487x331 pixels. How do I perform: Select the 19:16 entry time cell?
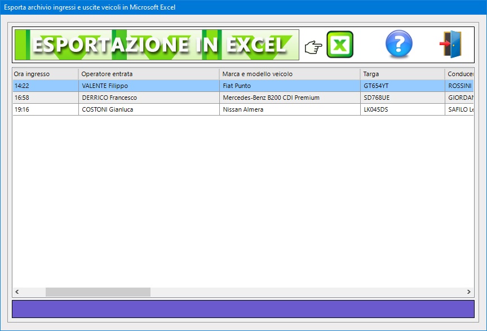[45, 109]
